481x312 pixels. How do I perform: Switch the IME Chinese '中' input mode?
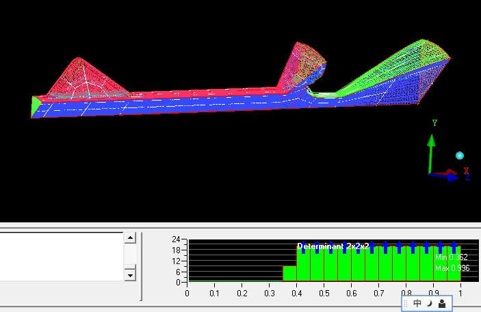click(x=417, y=303)
